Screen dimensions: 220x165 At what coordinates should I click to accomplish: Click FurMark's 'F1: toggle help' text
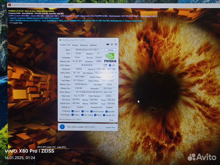16,23
